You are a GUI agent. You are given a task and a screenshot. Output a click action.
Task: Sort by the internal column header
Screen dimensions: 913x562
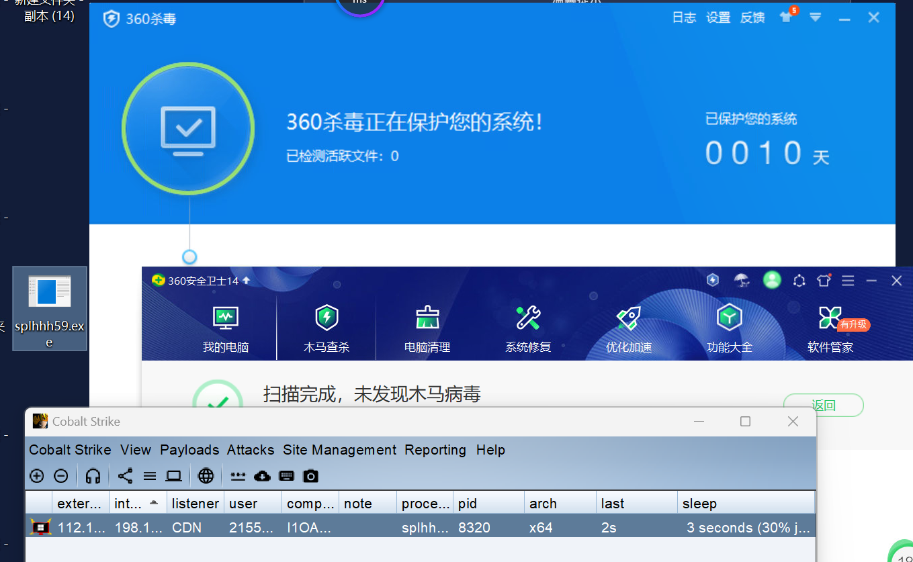(x=138, y=503)
